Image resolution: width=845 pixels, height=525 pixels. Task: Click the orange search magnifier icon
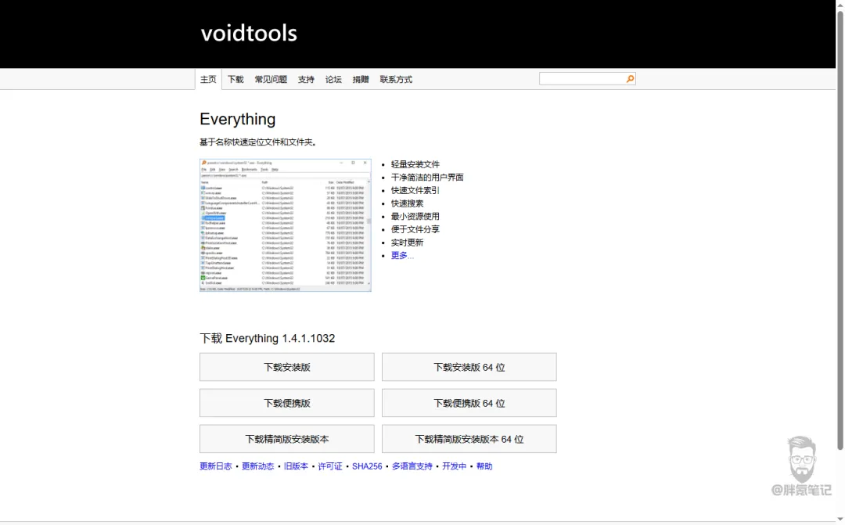(x=630, y=79)
